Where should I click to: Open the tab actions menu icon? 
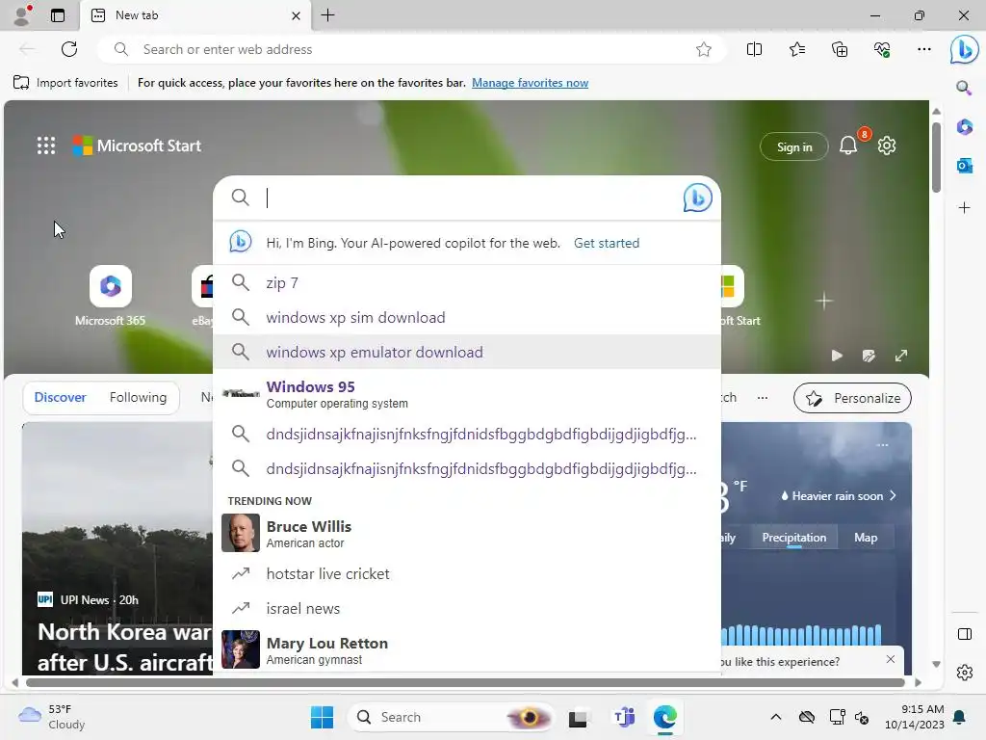(x=58, y=15)
